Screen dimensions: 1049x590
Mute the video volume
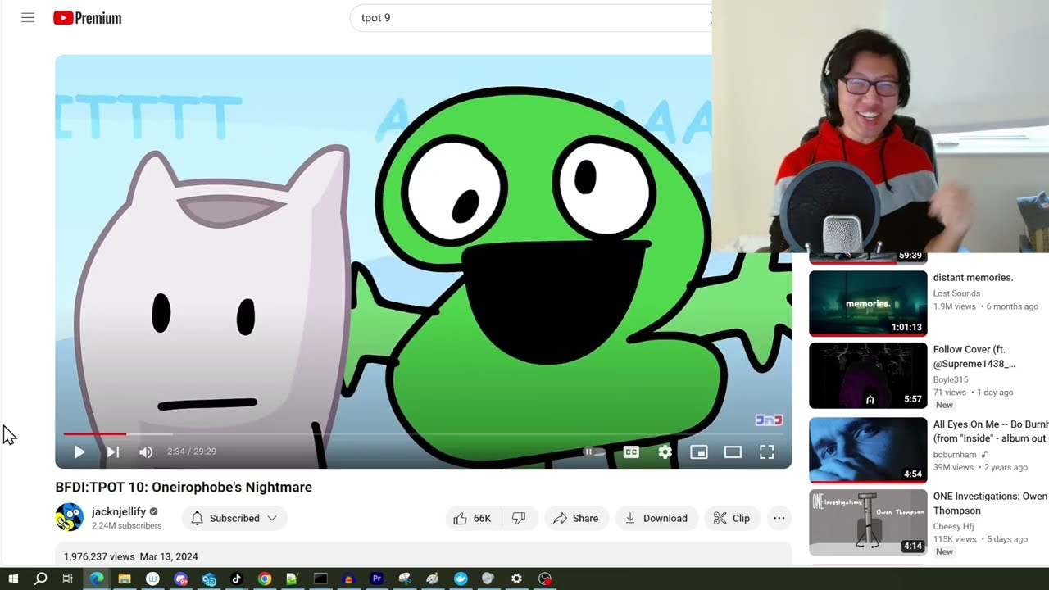[146, 452]
